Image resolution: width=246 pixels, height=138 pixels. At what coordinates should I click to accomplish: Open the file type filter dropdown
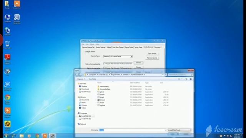(x=180, y=130)
